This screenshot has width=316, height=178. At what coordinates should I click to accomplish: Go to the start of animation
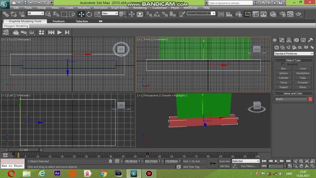(264, 161)
